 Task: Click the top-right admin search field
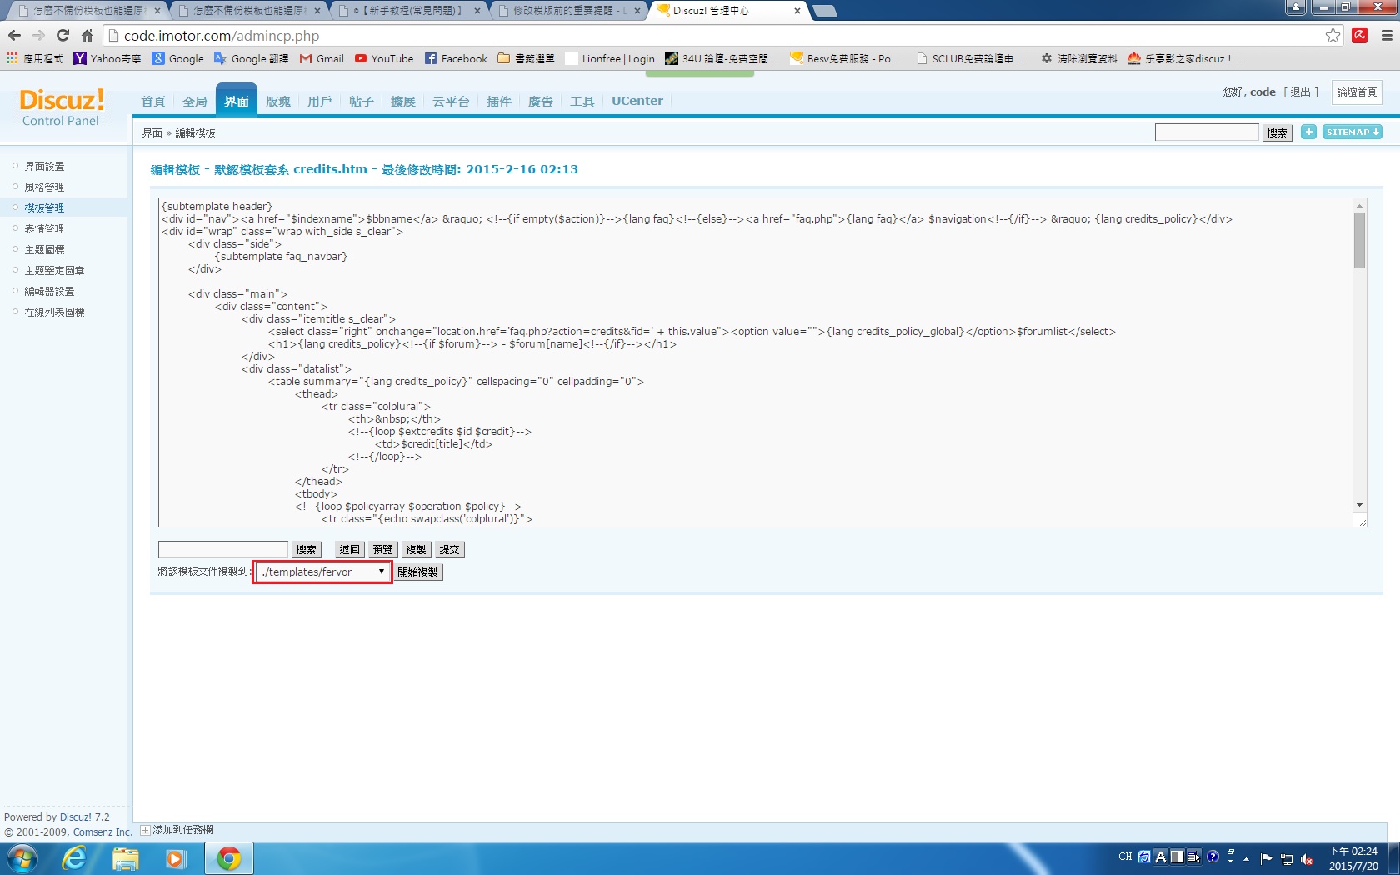tap(1207, 132)
